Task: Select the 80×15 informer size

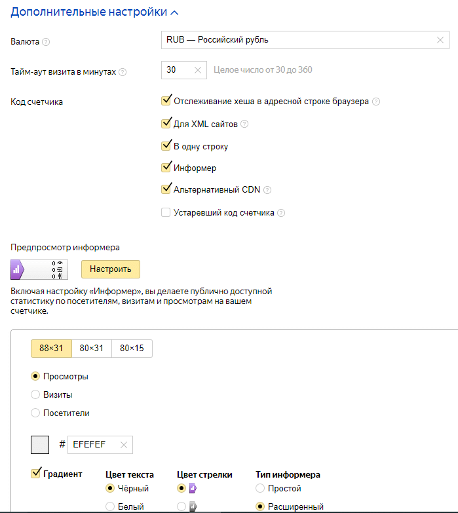Action: pos(132,349)
